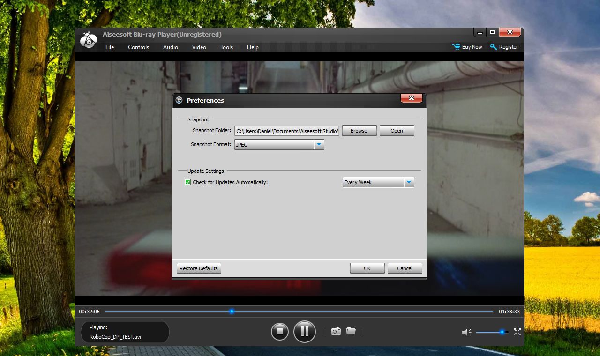
Task: Click the Update Settings section heading
Action: [x=206, y=171]
